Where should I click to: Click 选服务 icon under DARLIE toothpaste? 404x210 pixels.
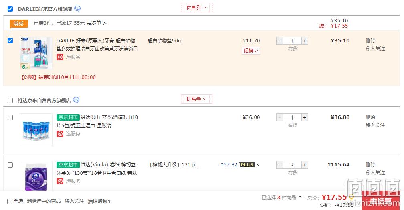(60, 57)
